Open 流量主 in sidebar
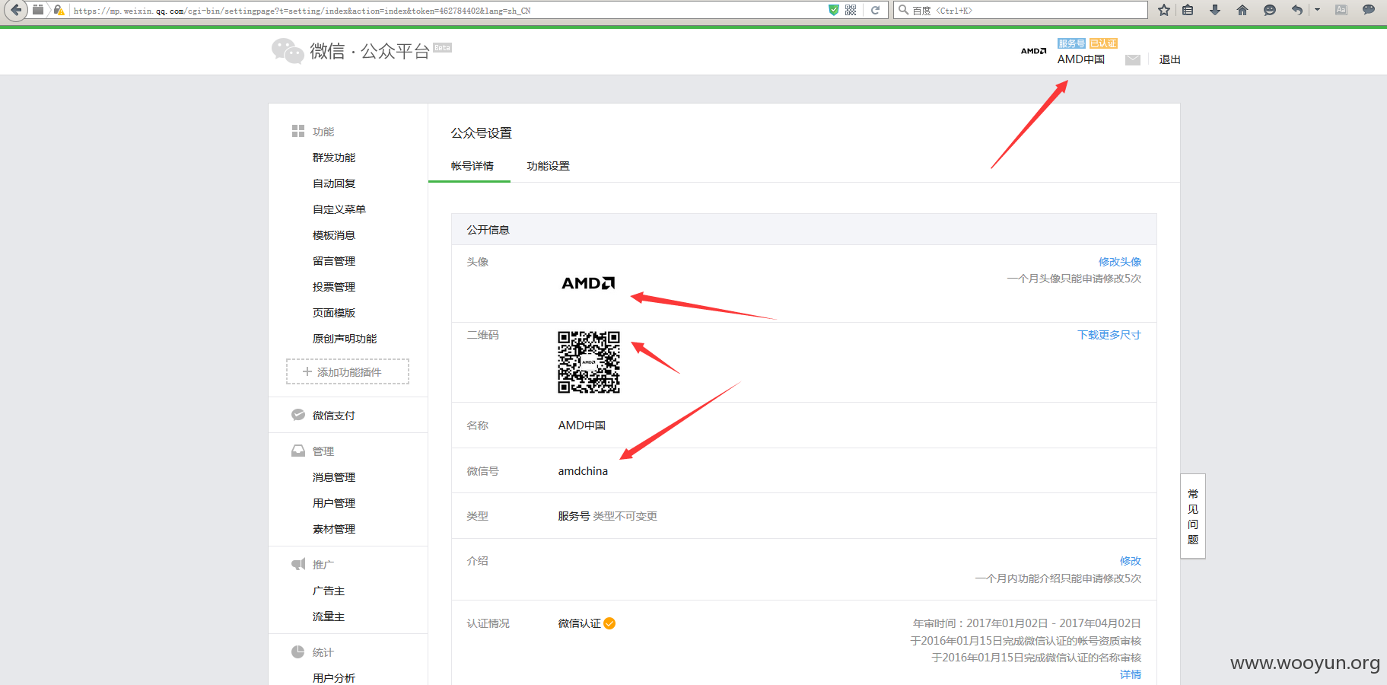The image size is (1387, 685). 329,616
